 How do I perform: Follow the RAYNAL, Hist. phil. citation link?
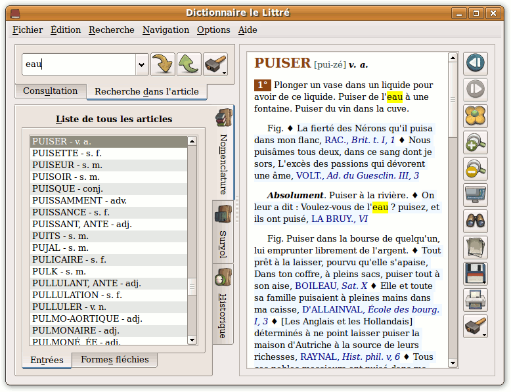pyautogui.click(x=350, y=357)
